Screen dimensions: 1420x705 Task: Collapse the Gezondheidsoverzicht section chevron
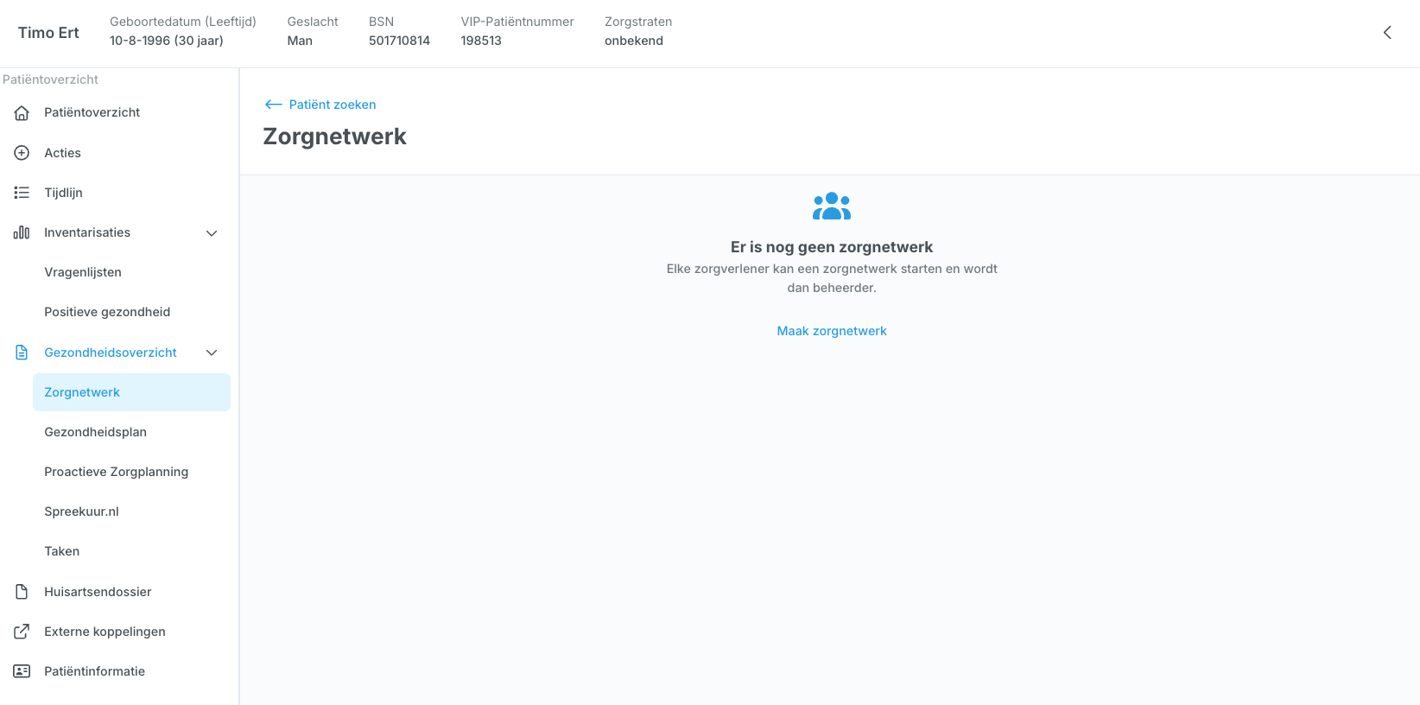212,352
